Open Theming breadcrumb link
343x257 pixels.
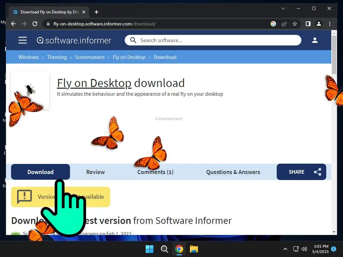(x=57, y=57)
